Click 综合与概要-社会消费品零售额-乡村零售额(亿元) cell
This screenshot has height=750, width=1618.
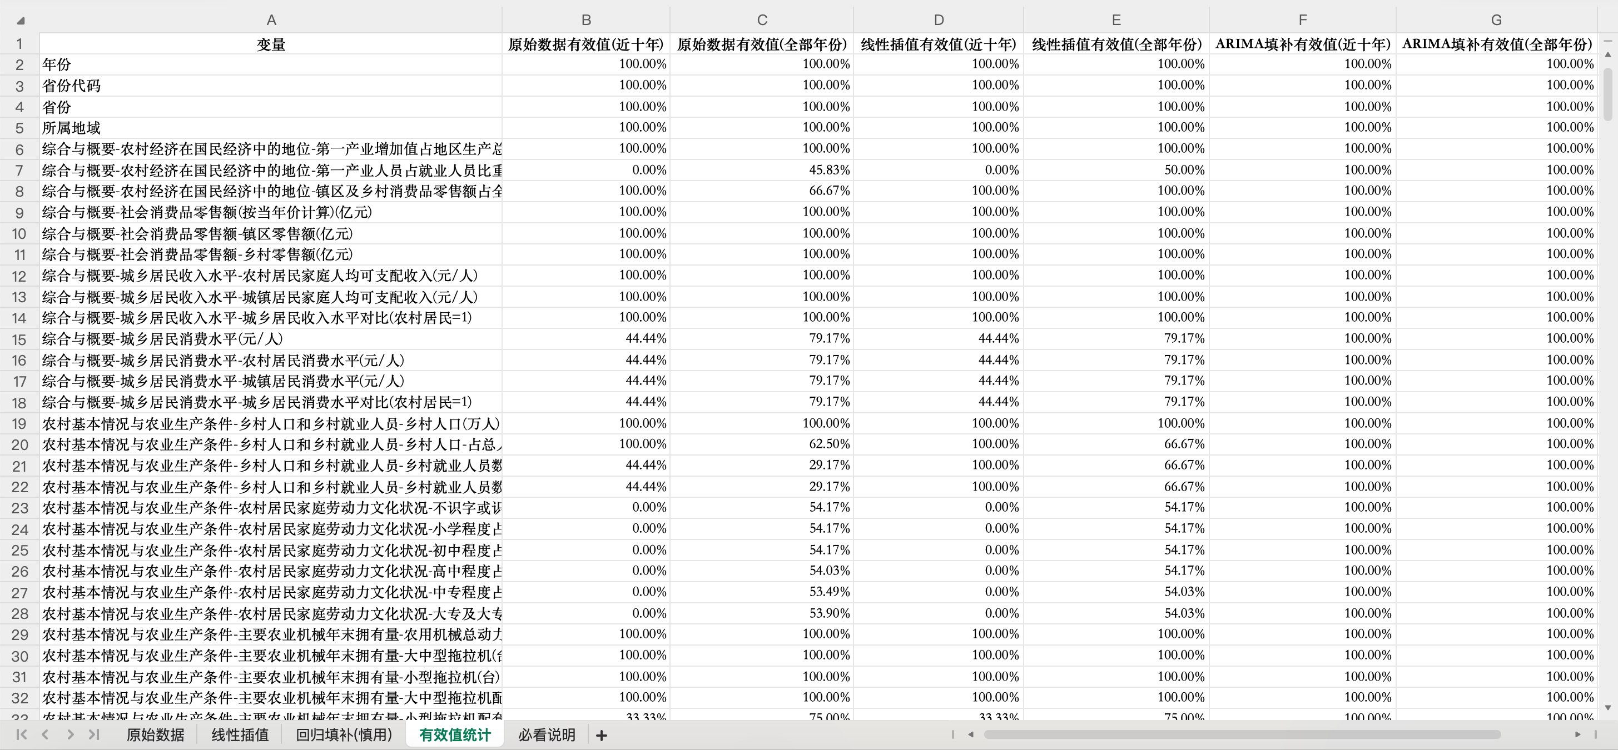tap(271, 254)
